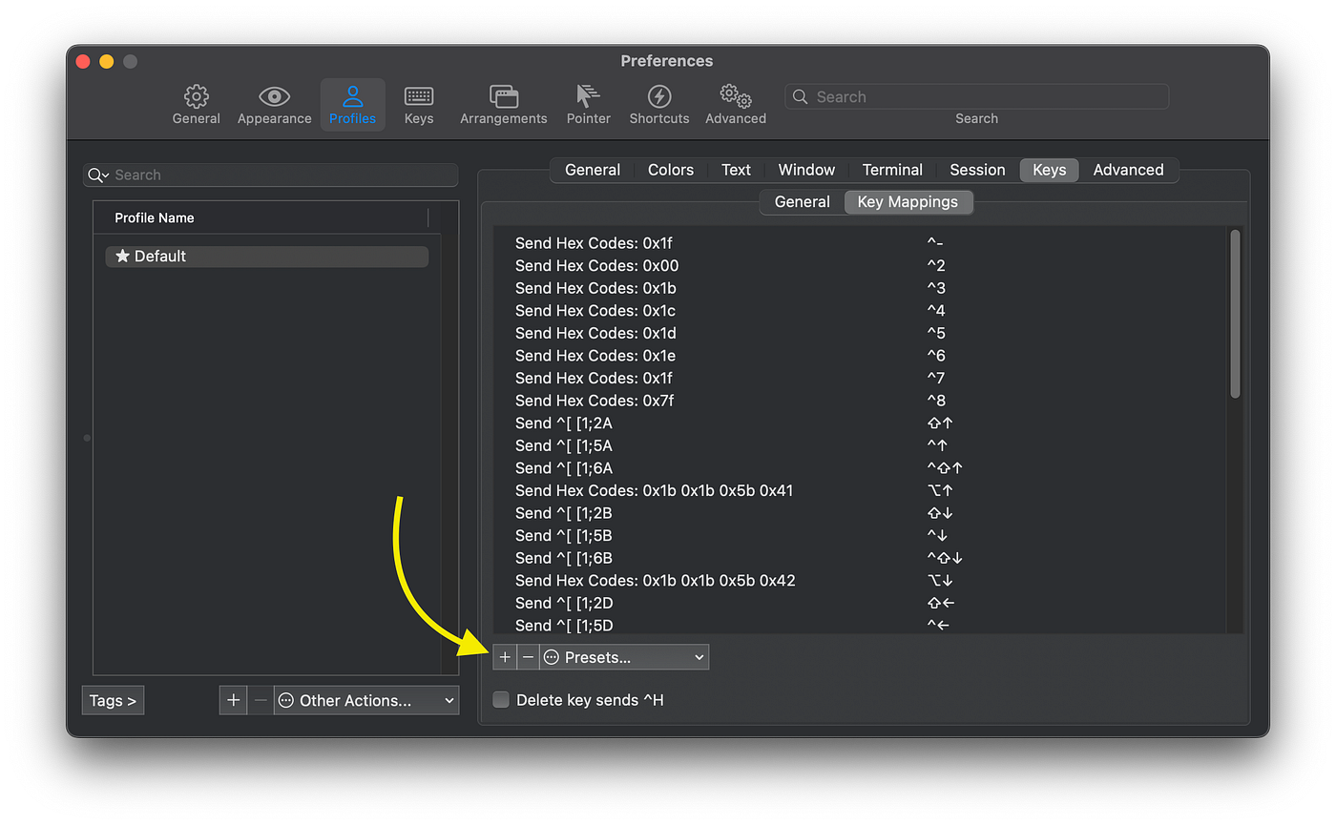This screenshot has height=825, width=1336.
Task: Select the General sub-tab under Keys
Action: 803,202
